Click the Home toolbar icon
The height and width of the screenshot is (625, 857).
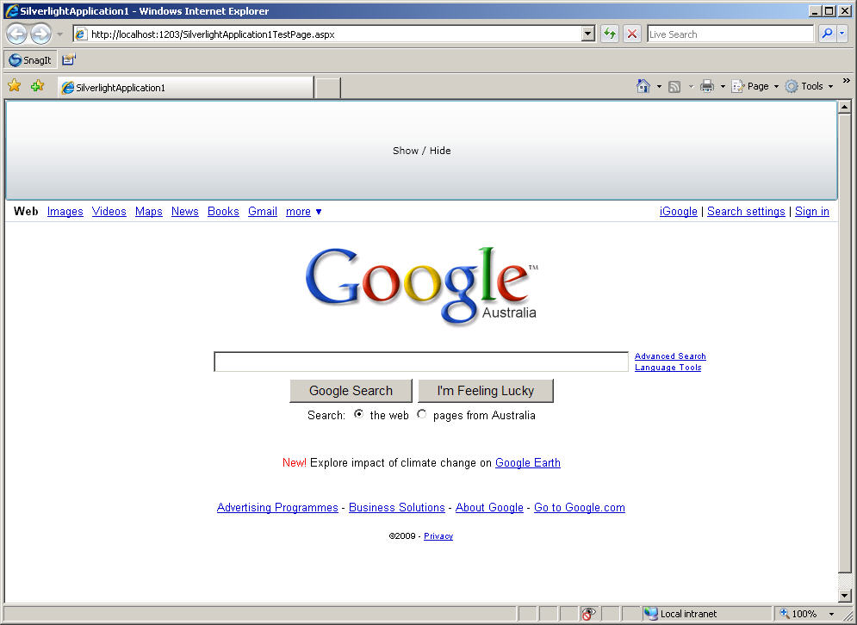643,86
